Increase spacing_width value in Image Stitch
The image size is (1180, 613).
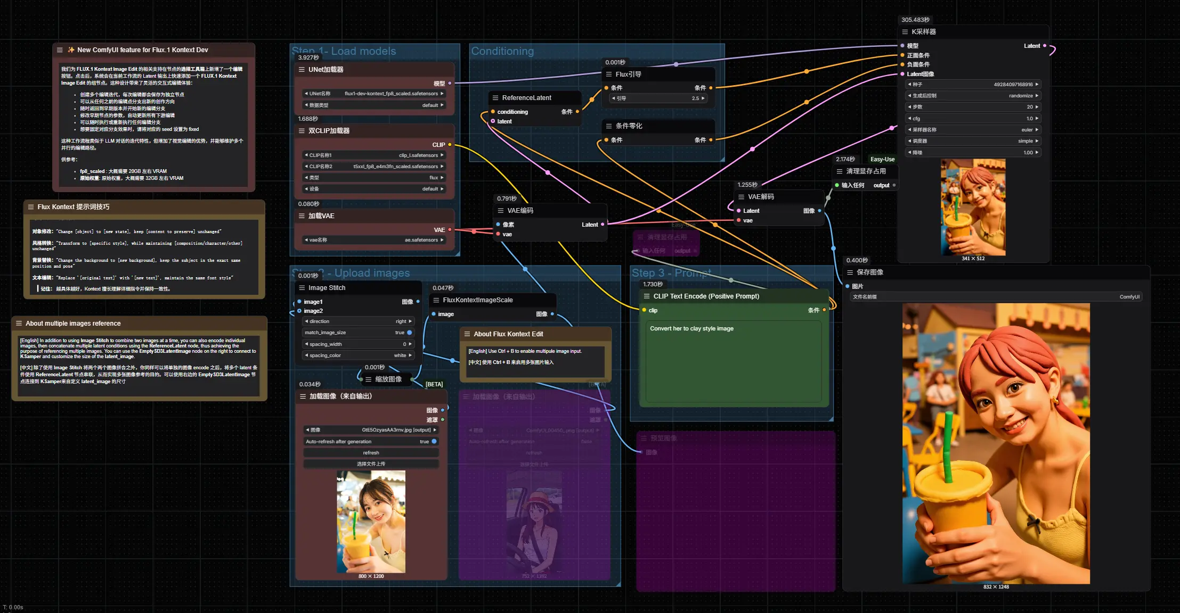410,344
